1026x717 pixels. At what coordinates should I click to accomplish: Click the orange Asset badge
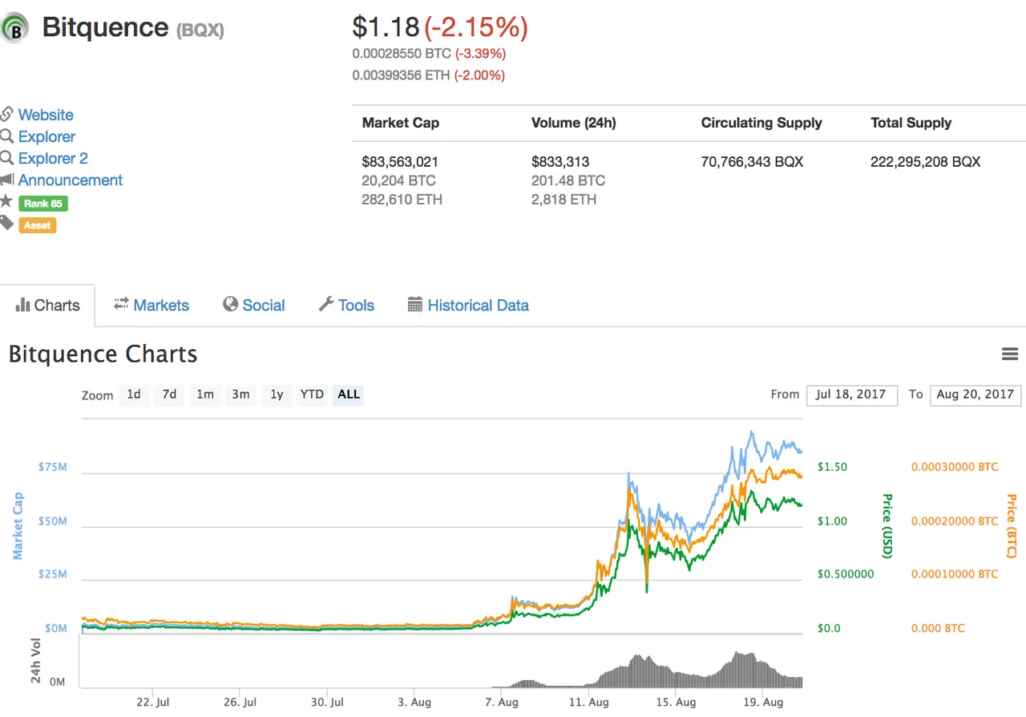pos(37,225)
